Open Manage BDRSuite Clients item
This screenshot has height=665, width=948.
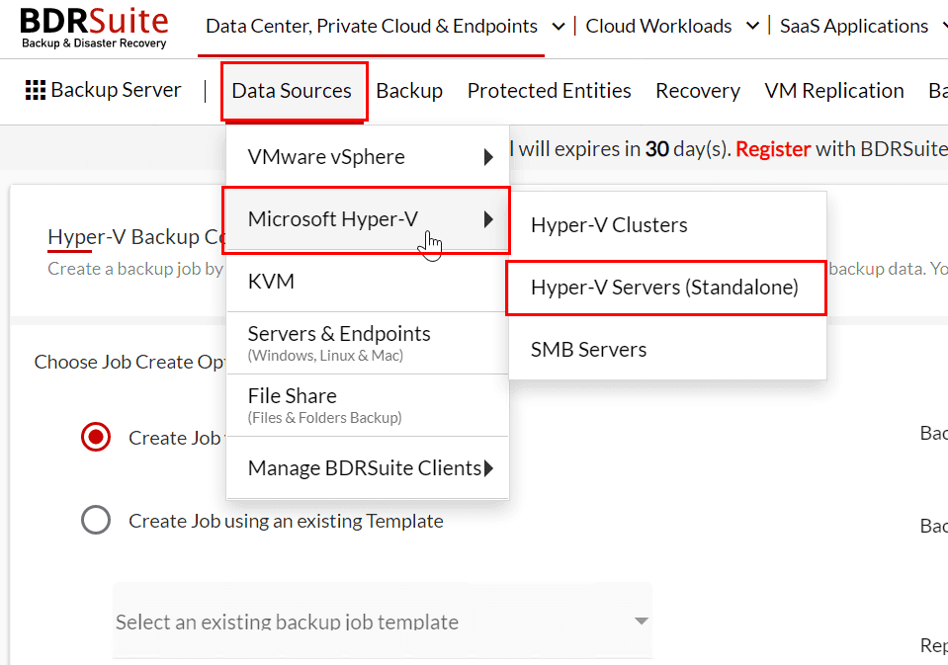point(368,468)
